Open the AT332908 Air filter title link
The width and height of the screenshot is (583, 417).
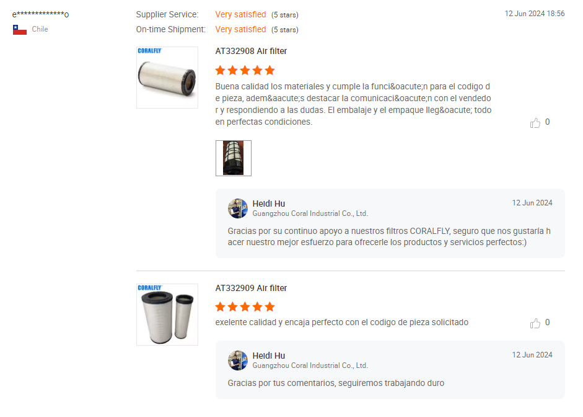251,51
